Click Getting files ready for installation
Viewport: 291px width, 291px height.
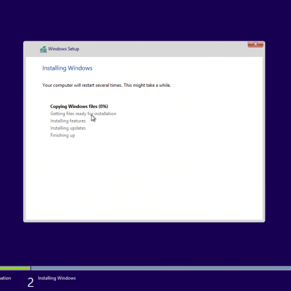tap(83, 113)
